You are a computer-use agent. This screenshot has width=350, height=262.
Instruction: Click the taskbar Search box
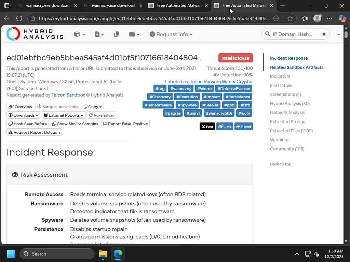57,254
